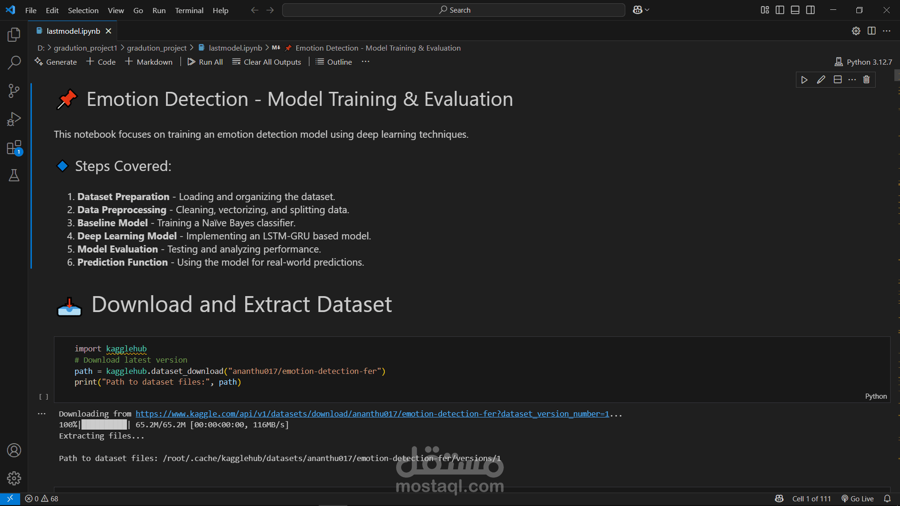Open the Explorer view in activity bar
The width and height of the screenshot is (900, 506).
[14, 35]
